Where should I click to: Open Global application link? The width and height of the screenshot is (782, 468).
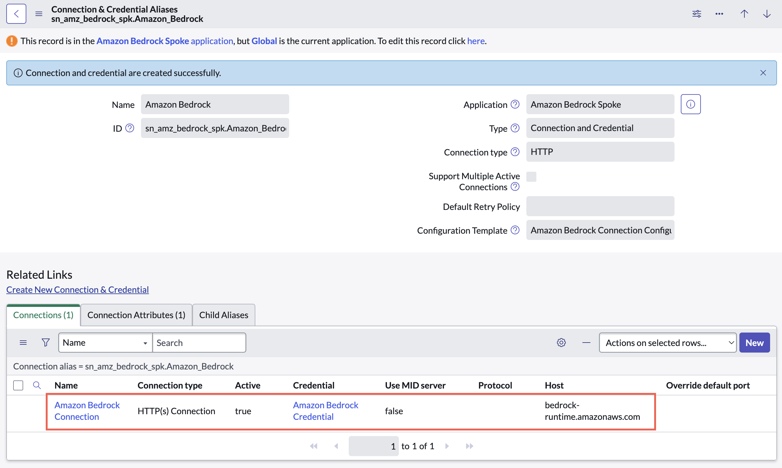point(264,41)
